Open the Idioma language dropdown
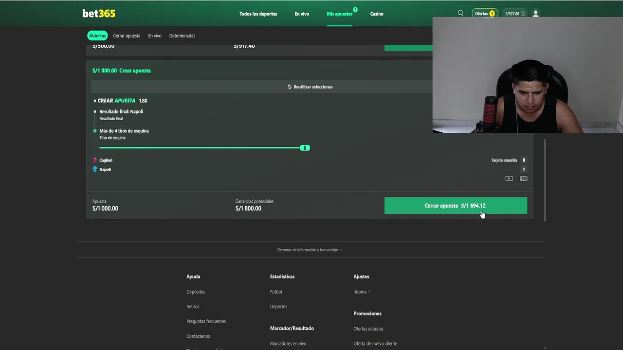Screen dimensions: 623x350 pyautogui.click(x=362, y=292)
